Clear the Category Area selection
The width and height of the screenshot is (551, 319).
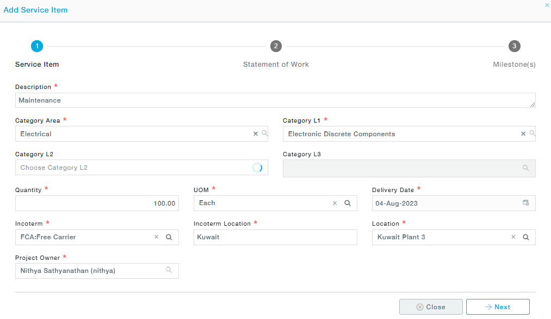coord(255,133)
